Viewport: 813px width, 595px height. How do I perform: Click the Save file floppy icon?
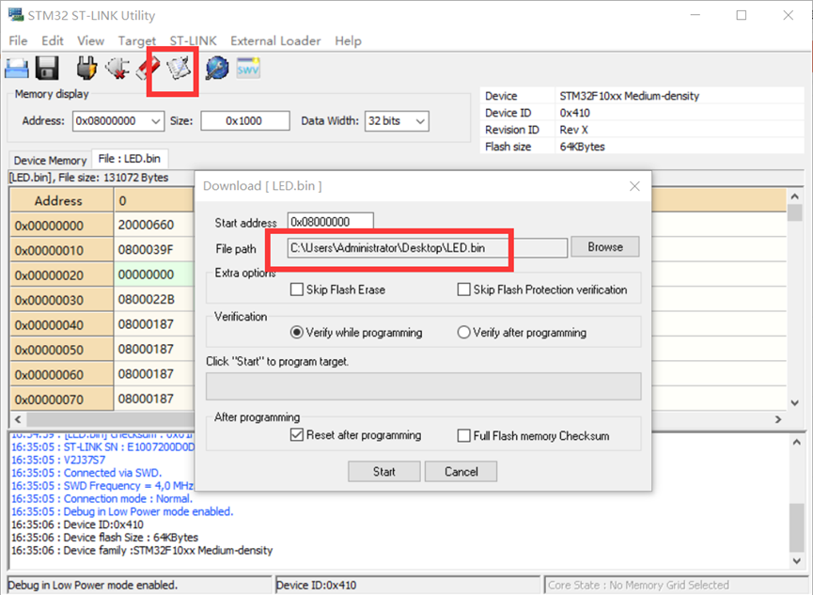pyautogui.click(x=47, y=68)
